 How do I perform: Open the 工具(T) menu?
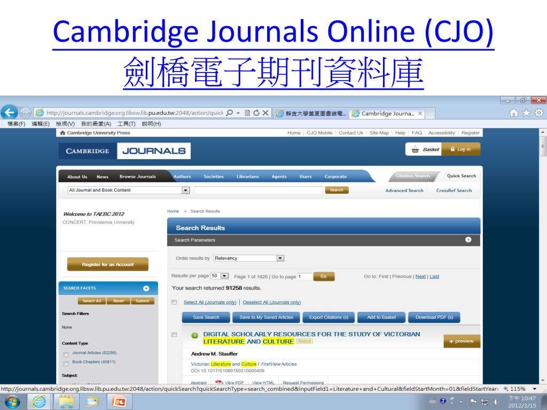pos(126,124)
